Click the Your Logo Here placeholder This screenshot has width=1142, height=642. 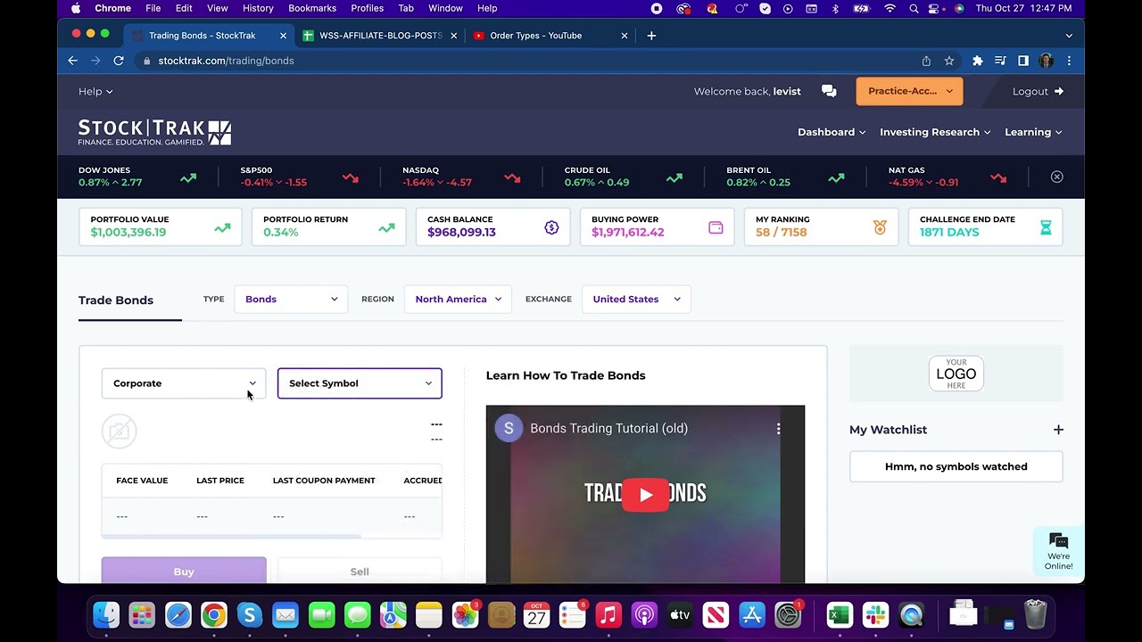pyautogui.click(x=956, y=374)
